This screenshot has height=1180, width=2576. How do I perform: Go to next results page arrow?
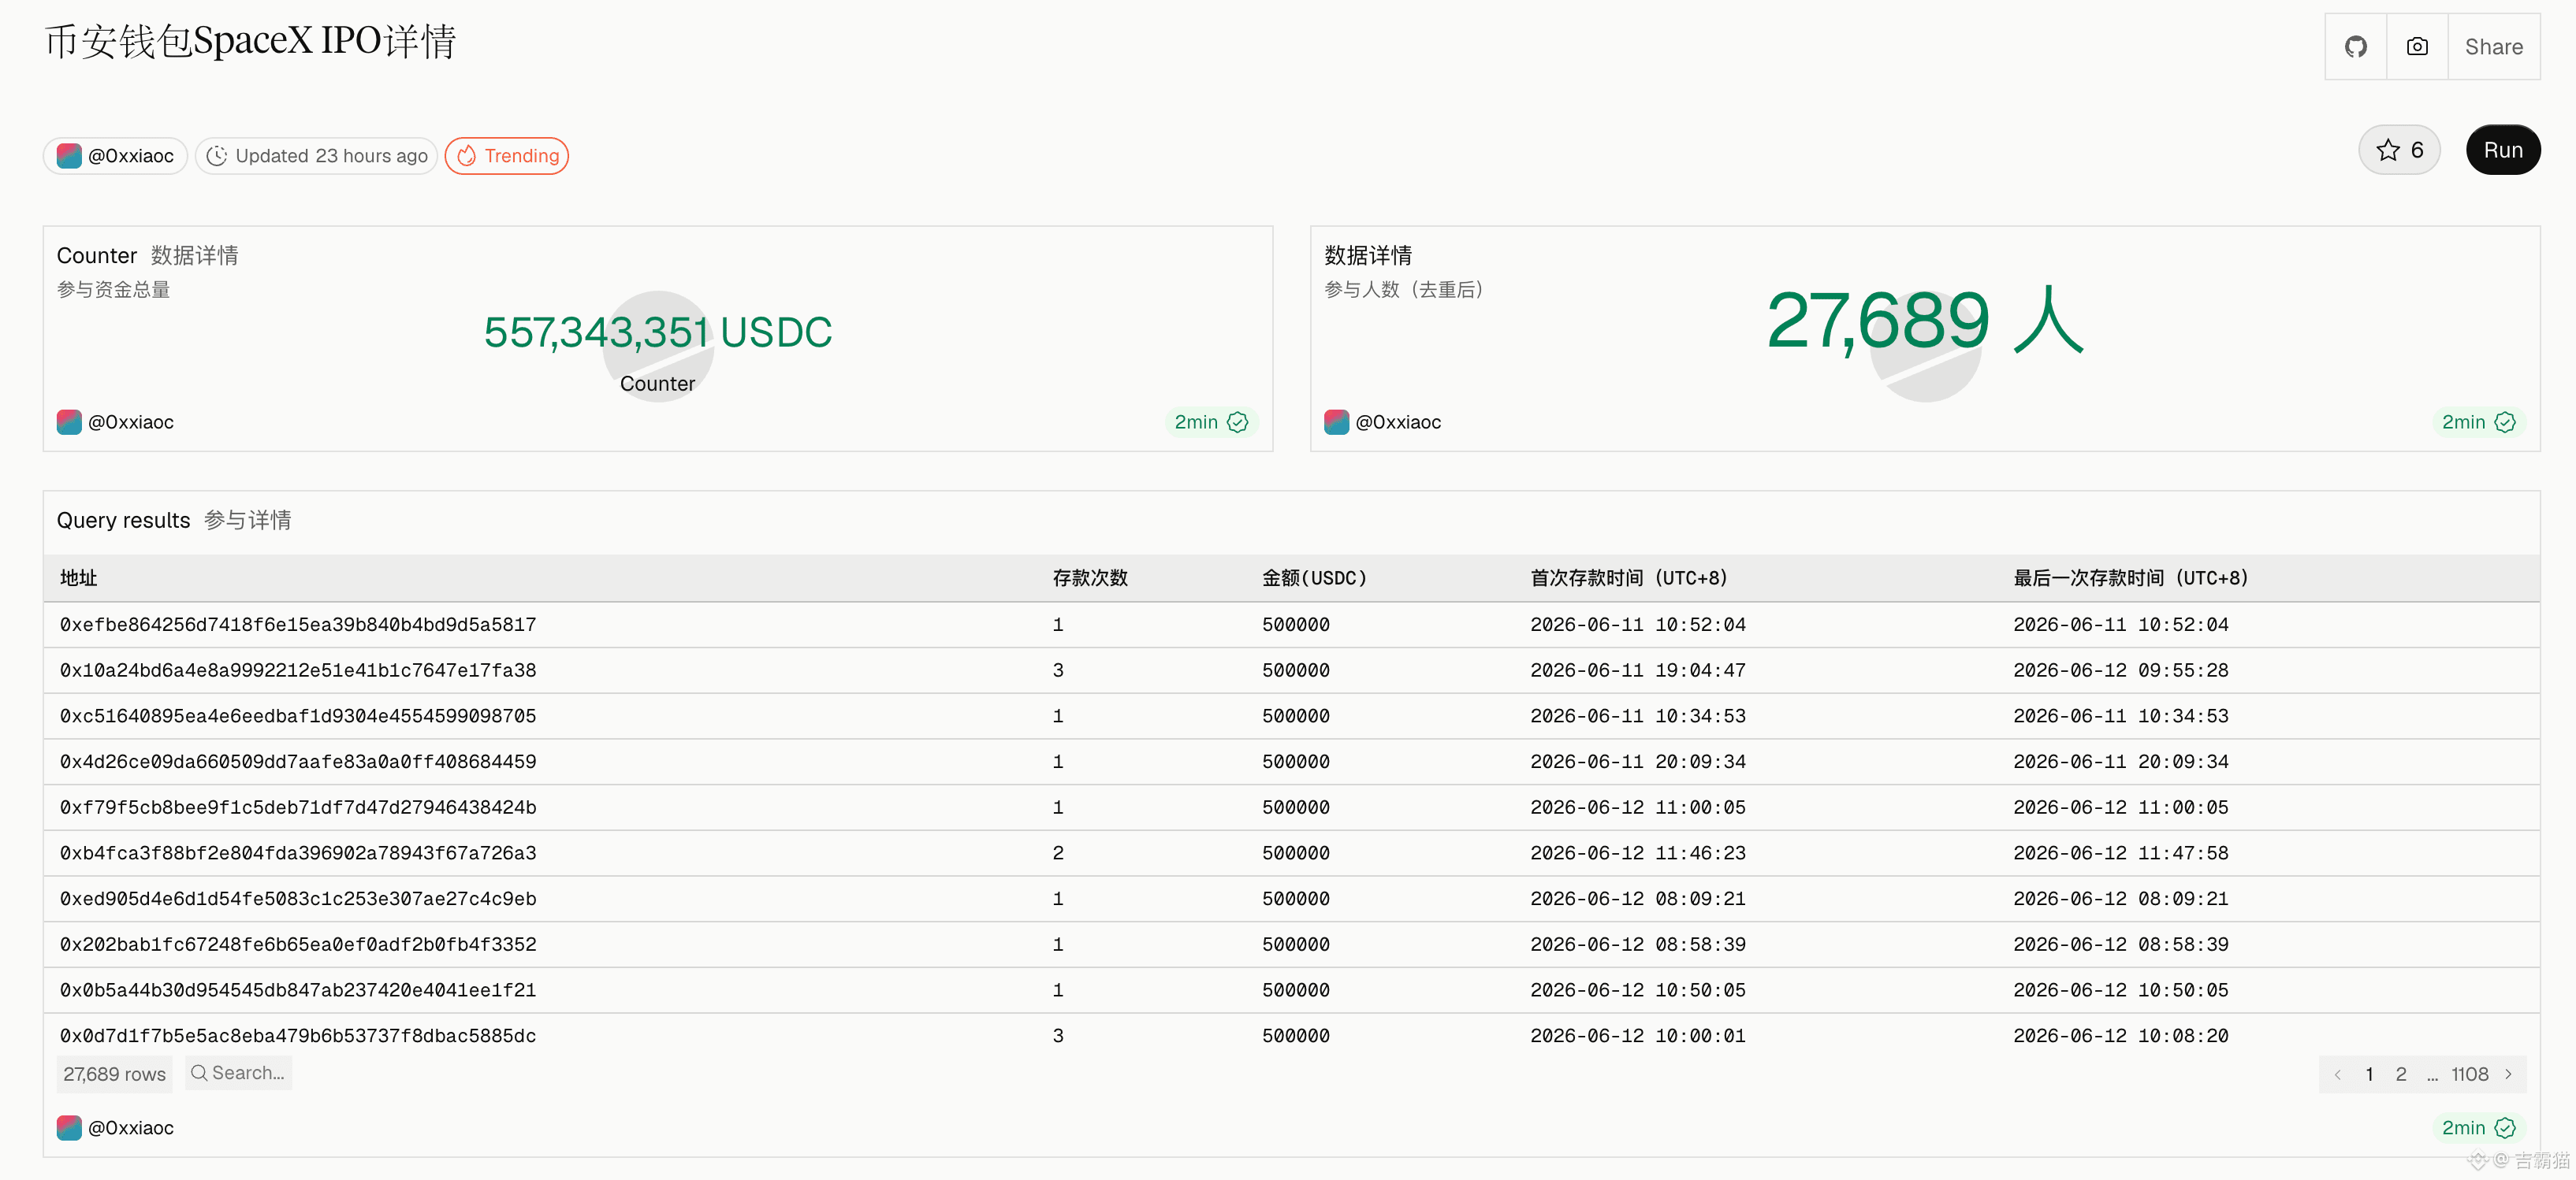coord(2508,1074)
